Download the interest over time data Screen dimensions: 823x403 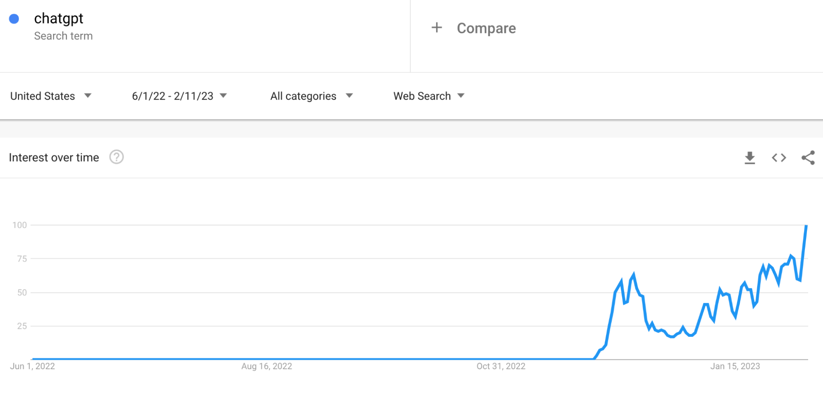[750, 157]
